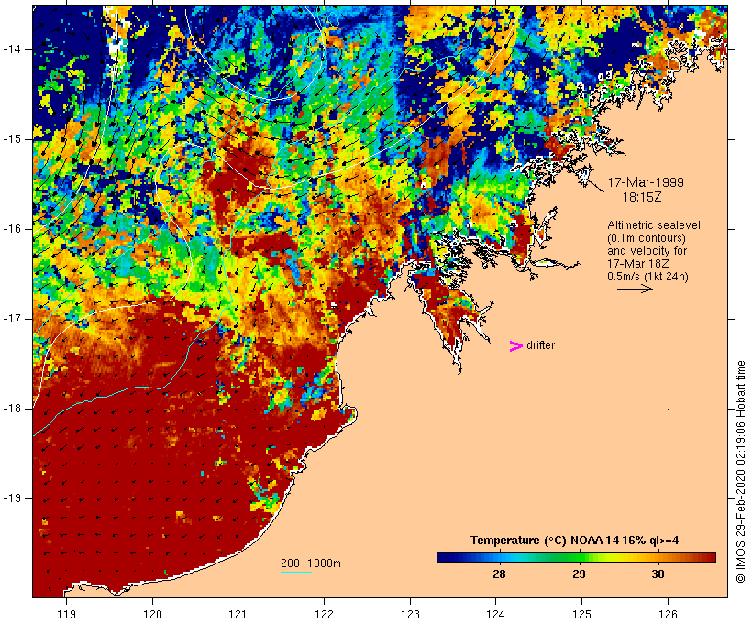
Task: Click the '© IMOS 29-Feb-2020 02:19:06 Hobart time' credit
Action: [x=741, y=472]
